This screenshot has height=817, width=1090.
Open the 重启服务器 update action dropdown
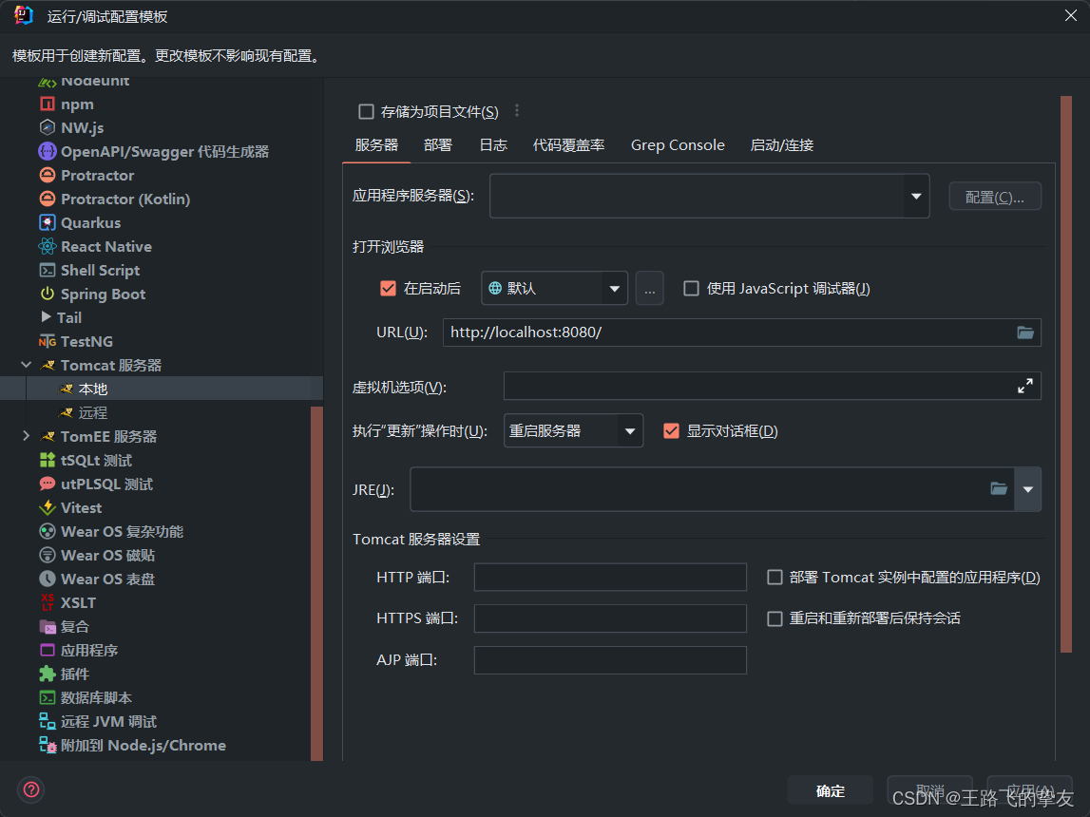pyautogui.click(x=630, y=430)
